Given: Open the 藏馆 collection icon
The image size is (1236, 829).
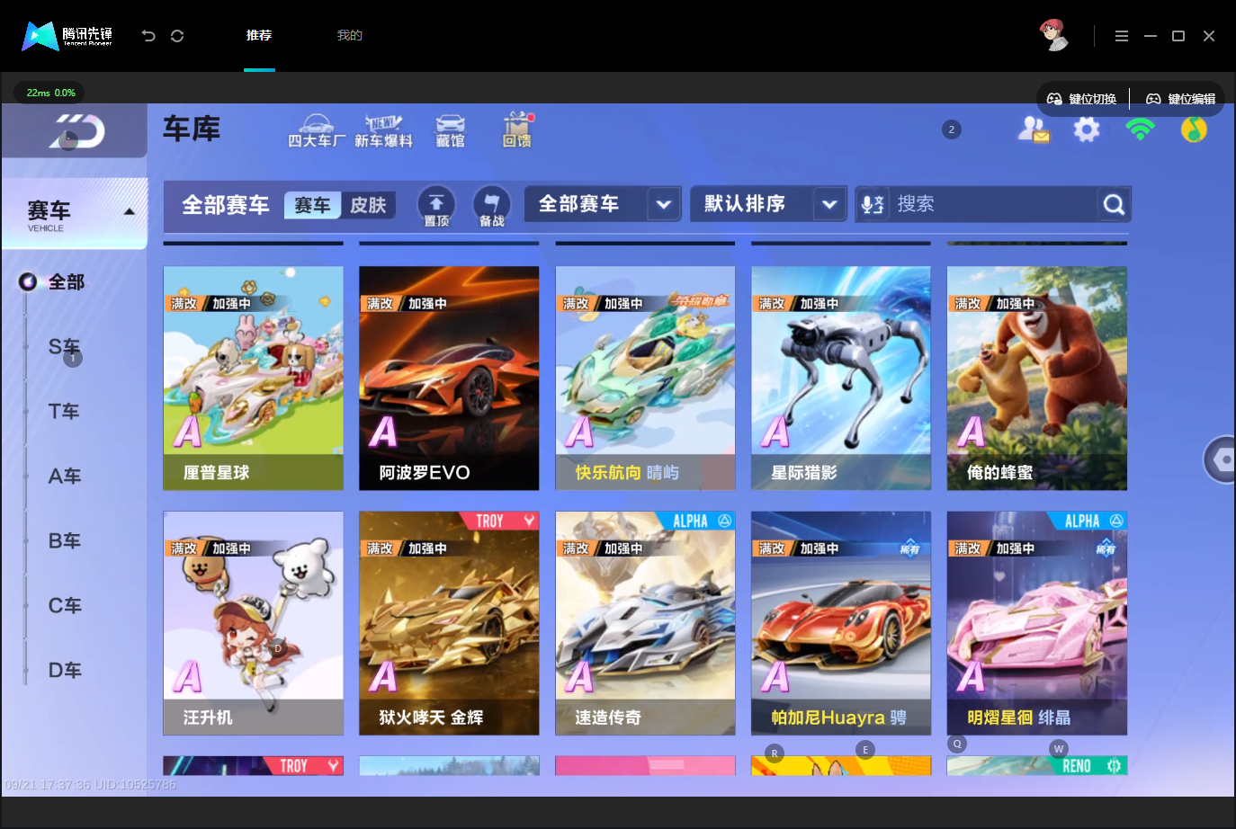Looking at the screenshot, I should 450,131.
